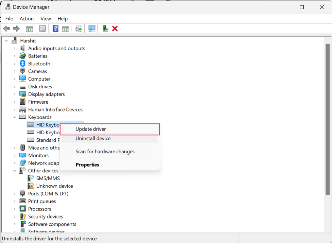The height and width of the screenshot is (243, 332).
Task: Click the Help question mark toolbar icon
Action: coord(56,29)
